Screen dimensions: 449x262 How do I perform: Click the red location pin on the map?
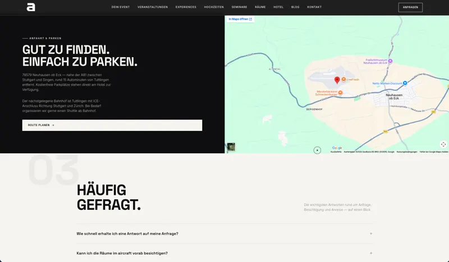click(337, 80)
